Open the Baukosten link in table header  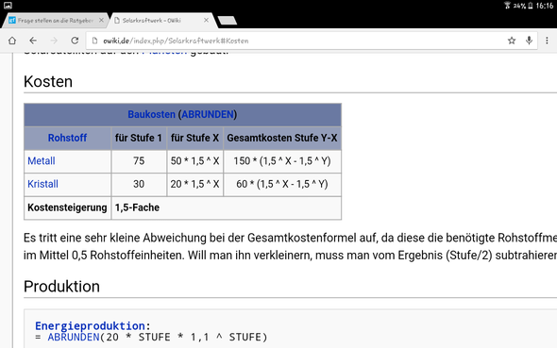151,114
